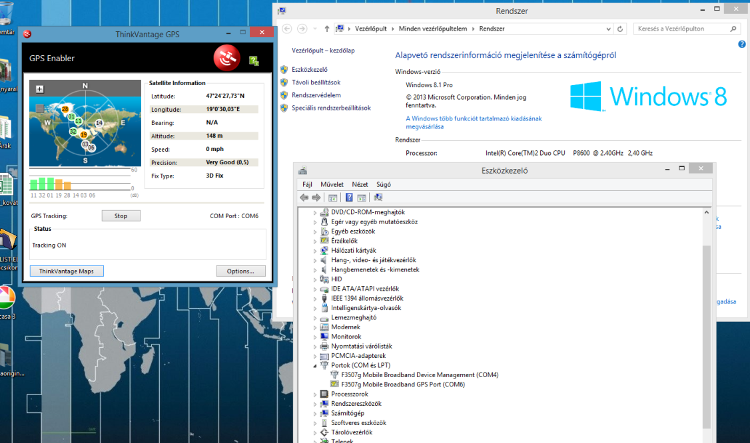The height and width of the screenshot is (443, 750).
Task: Click the Modemek device icon
Action: click(x=324, y=327)
